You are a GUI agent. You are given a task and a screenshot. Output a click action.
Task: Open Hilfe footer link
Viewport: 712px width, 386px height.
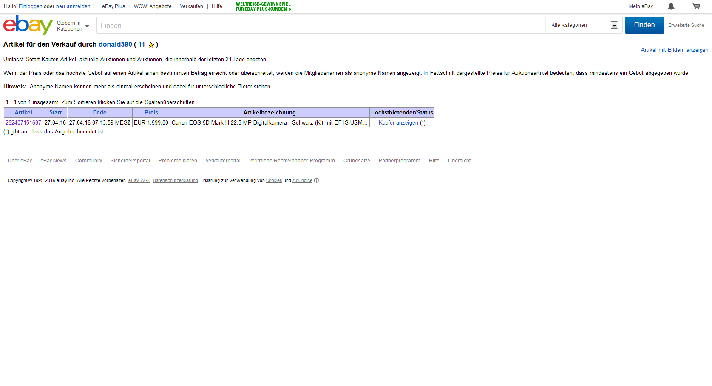click(434, 161)
